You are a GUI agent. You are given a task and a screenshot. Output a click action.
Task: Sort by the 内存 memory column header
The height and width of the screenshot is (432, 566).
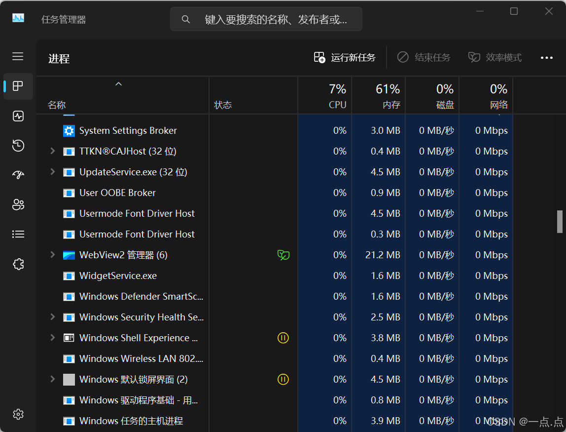(x=378, y=96)
